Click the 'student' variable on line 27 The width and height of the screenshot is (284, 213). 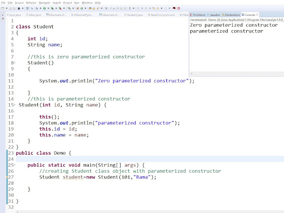pos(73,177)
